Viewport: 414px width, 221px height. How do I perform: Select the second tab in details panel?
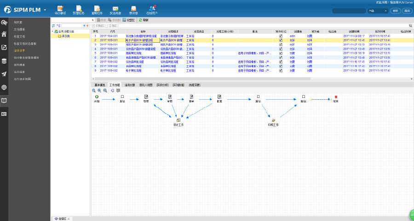tap(115, 85)
